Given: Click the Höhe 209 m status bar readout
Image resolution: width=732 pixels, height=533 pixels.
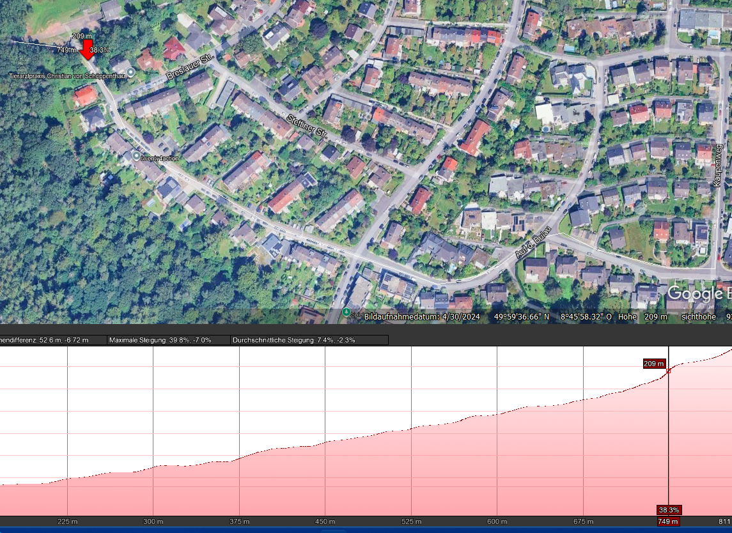Looking at the screenshot, I should [642, 316].
